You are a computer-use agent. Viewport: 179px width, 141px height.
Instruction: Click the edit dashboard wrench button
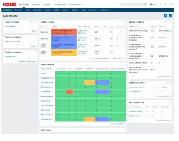click(x=165, y=16)
